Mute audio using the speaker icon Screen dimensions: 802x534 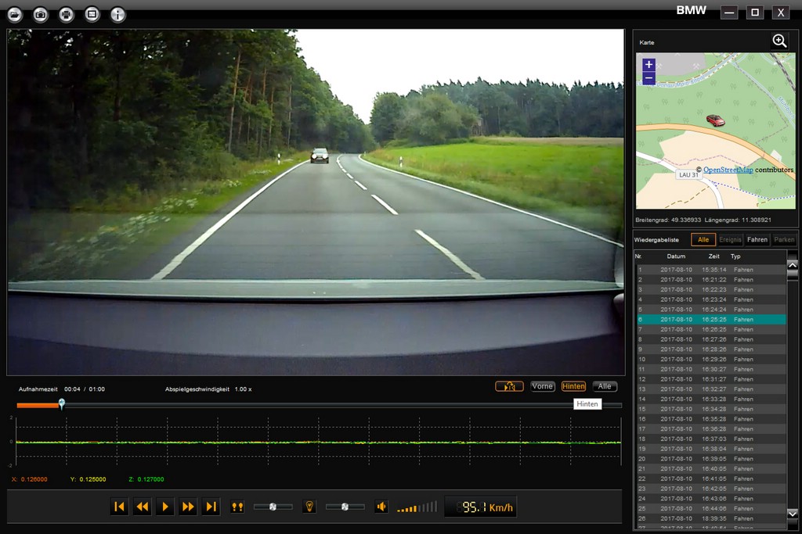point(381,507)
